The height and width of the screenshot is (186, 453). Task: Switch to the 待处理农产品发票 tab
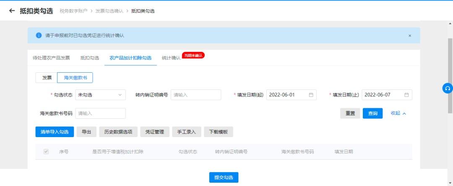(x=51, y=58)
